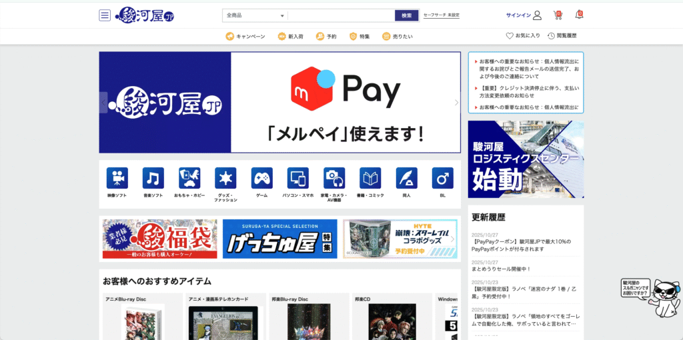
Task: Open the セーフサーチ 未設定 link
Action: pyautogui.click(x=442, y=15)
